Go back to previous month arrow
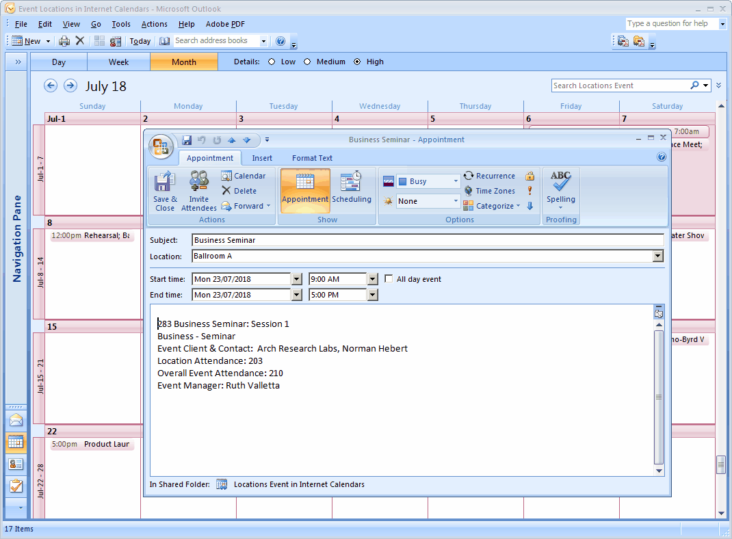This screenshot has height=539, width=732. point(51,86)
